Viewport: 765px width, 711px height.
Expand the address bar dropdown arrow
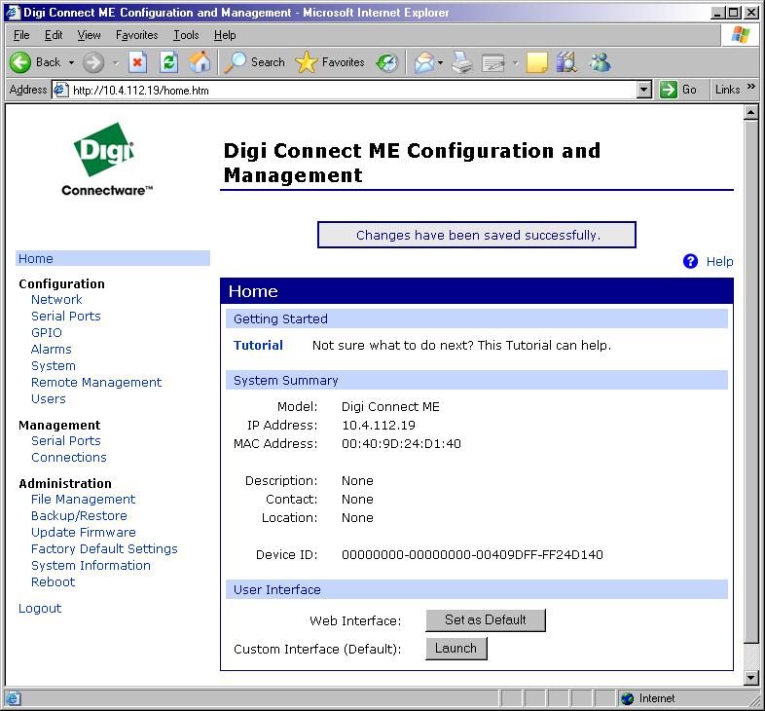(643, 90)
